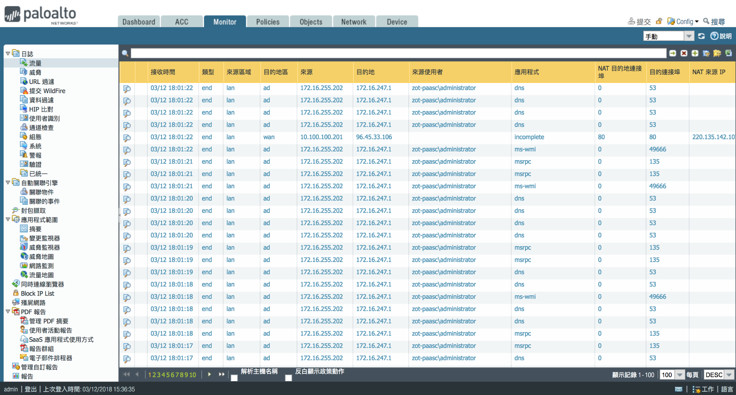Image resolution: width=736 pixels, height=395 pixels.
Task: Open the 資料過濾 log
Action: [x=41, y=100]
